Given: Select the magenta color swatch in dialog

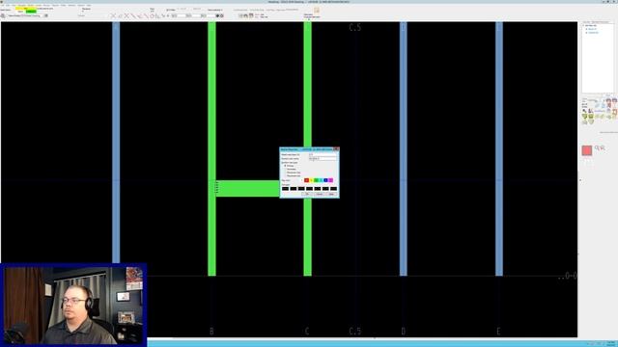Looking at the screenshot, I should tap(330, 180).
